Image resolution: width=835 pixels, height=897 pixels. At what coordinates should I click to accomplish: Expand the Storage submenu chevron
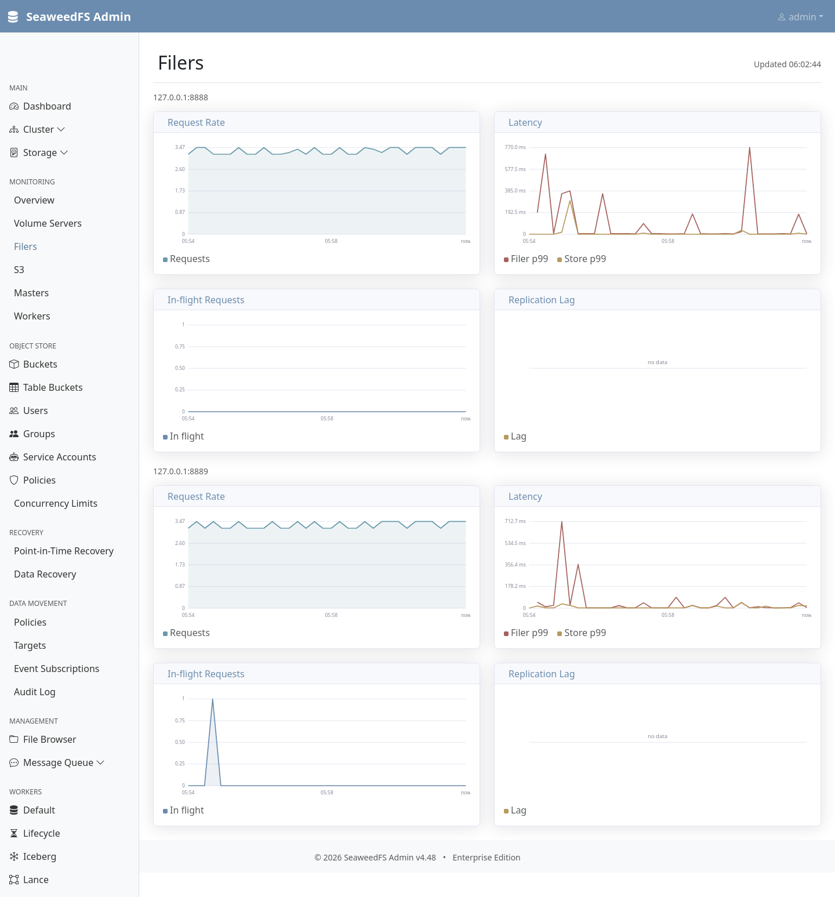point(64,153)
